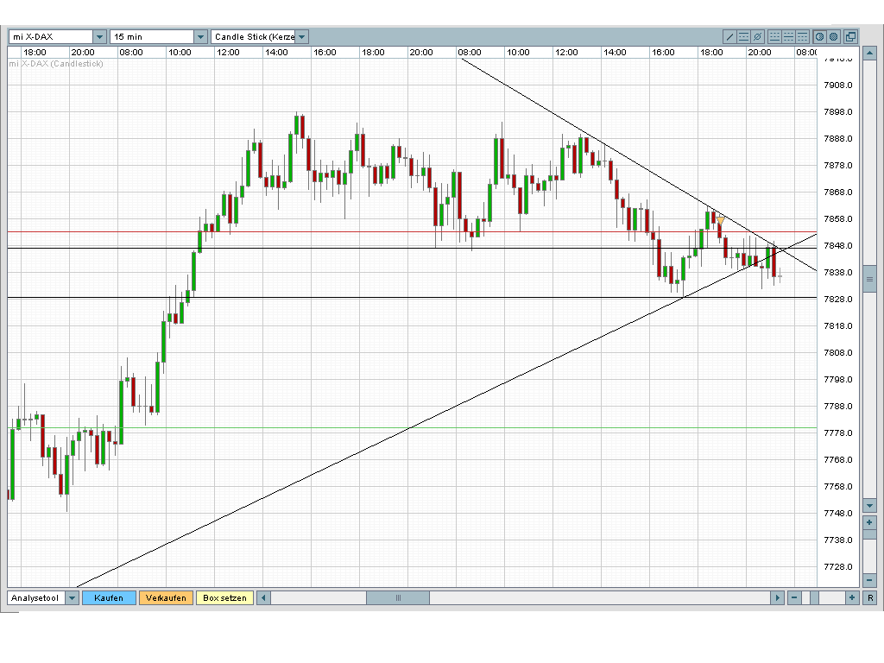
Task: Click horizontal zoom minus button
Action: (x=794, y=597)
